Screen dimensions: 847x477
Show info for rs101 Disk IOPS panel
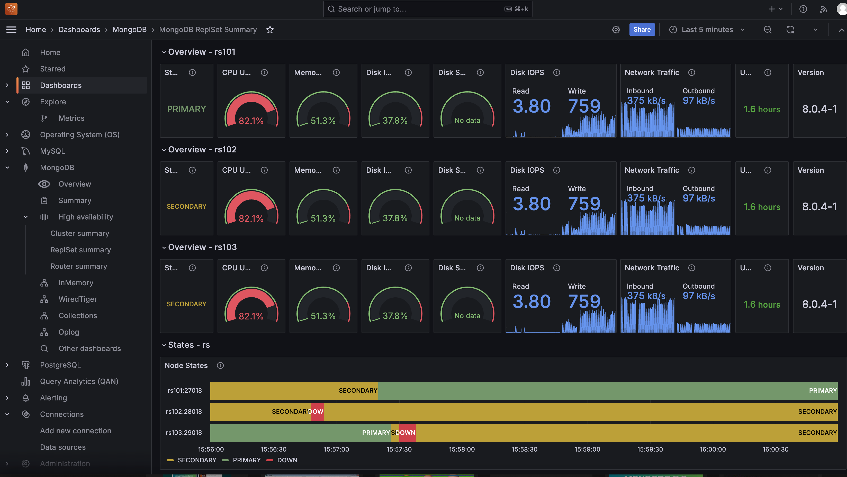click(x=556, y=72)
